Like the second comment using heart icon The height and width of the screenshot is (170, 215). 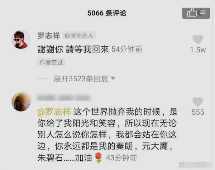coord(198,102)
